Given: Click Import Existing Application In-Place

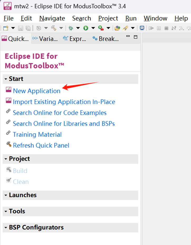Looking at the screenshot, I should (x=64, y=102).
